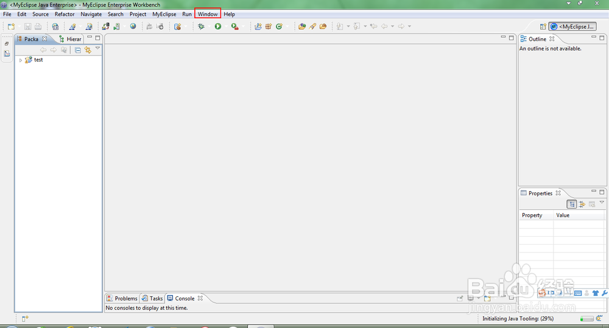Click the Open Type folder icon
This screenshot has width=609, height=328.
coord(302,26)
